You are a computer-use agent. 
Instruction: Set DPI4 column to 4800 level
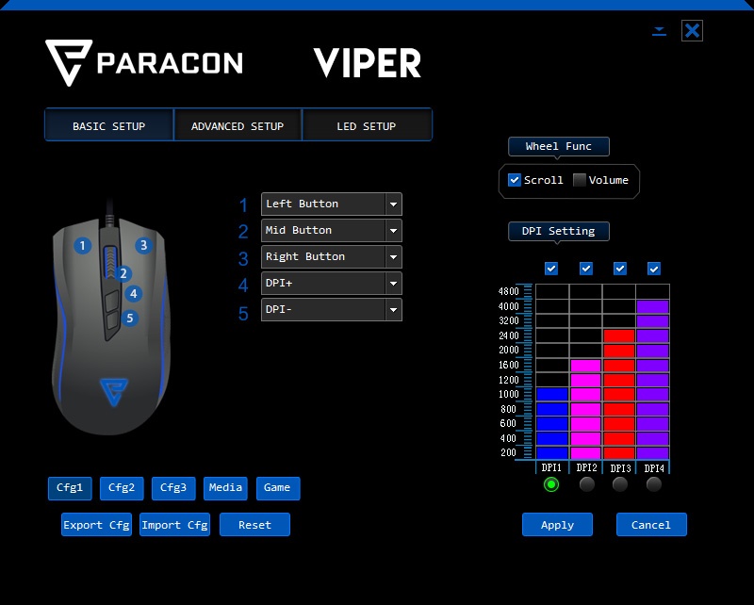[652, 291]
